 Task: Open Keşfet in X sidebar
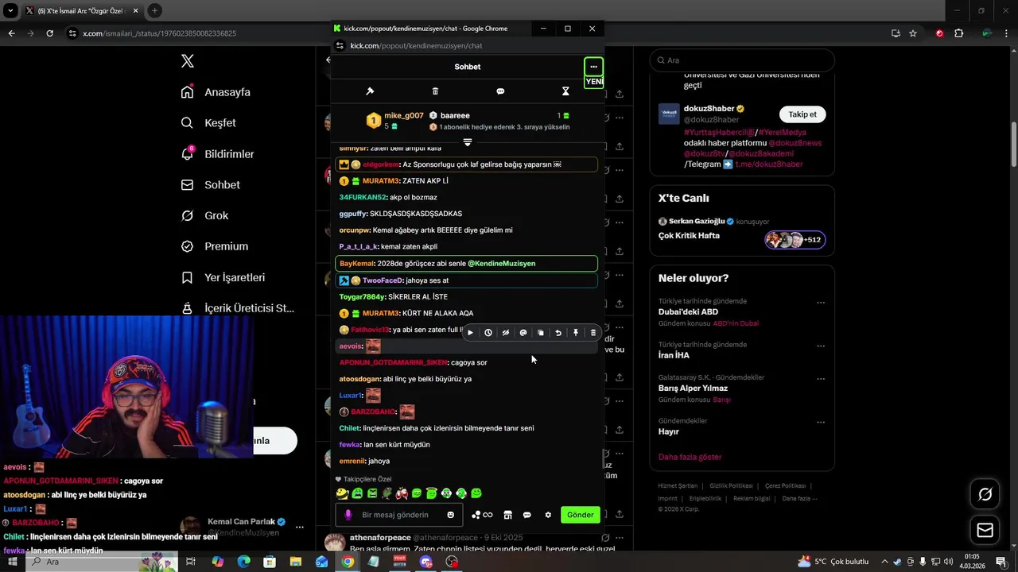pos(208,123)
